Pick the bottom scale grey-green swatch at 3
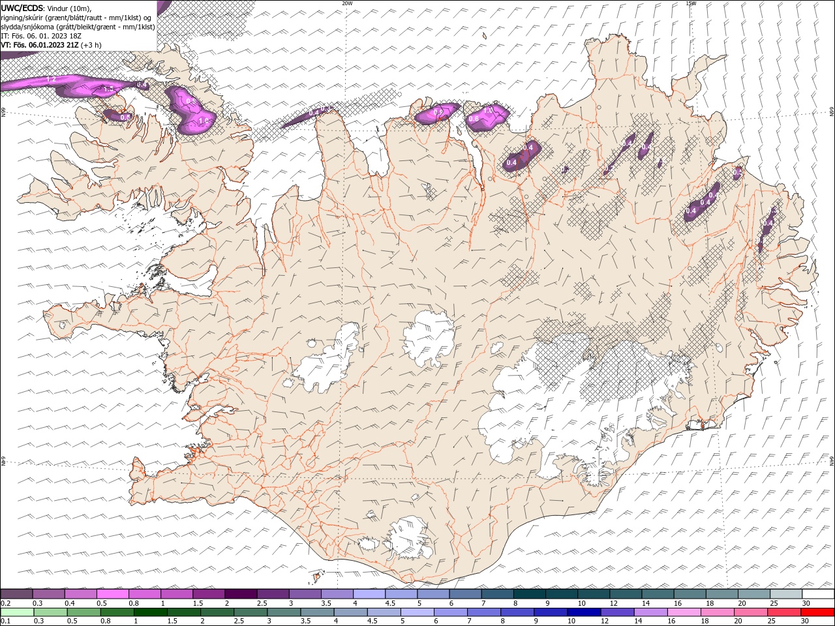 [284, 612]
